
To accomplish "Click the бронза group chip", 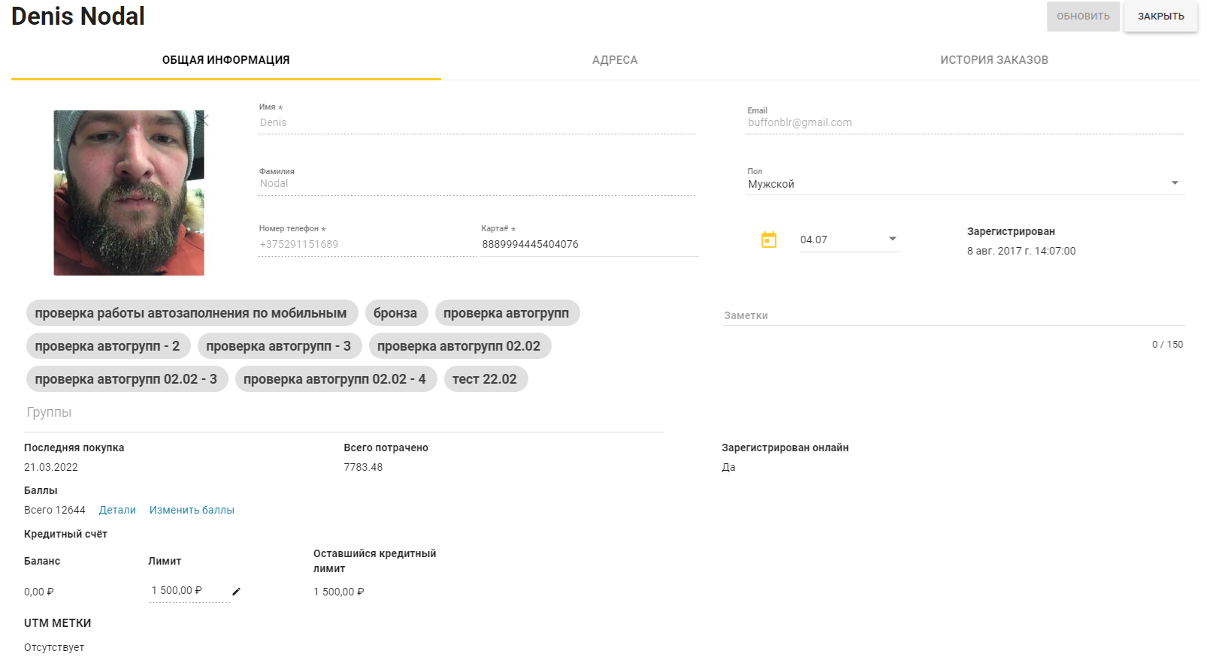I will point(396,313).
